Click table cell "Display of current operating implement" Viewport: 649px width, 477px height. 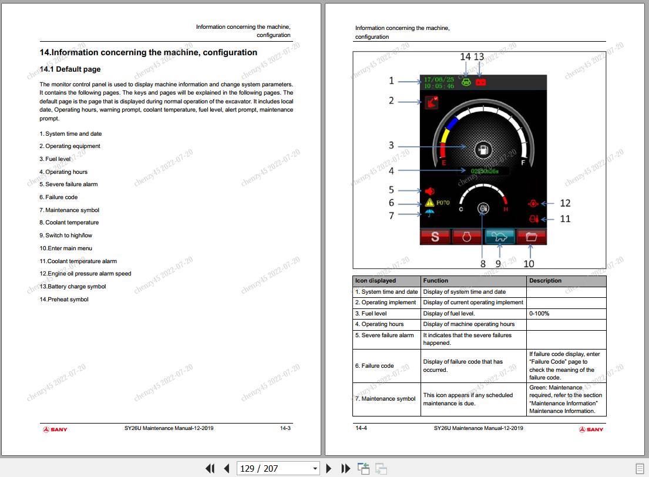point(473,303)
